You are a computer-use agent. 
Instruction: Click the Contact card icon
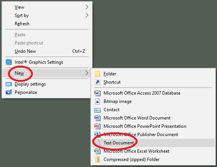[98, 110]
